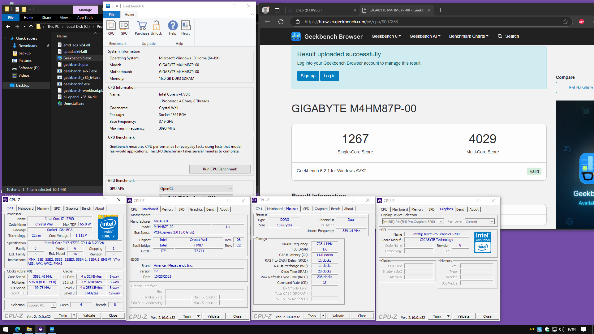Click File Explorer back arrow
The height and width of the screenshot is (334, 594).
(x=8, y=27)
